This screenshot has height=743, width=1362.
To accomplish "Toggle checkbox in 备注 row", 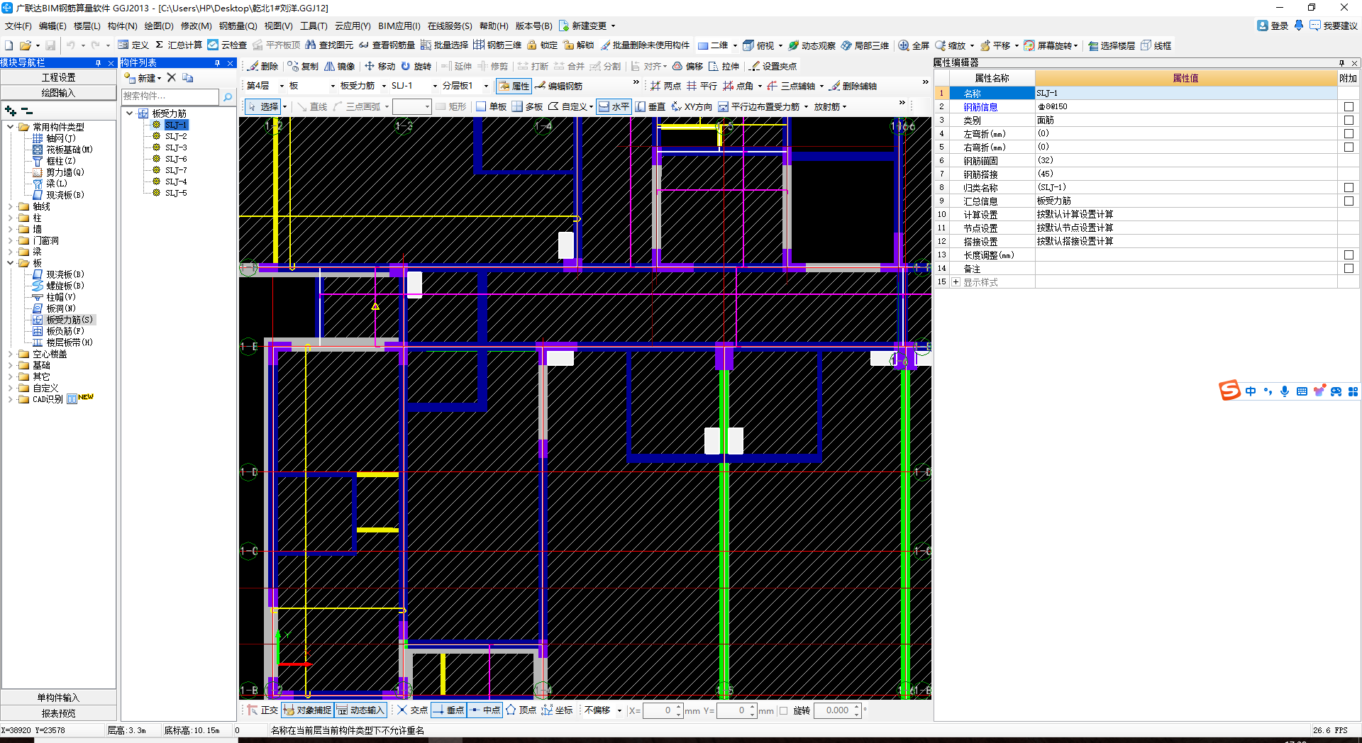I will 1349,268.
